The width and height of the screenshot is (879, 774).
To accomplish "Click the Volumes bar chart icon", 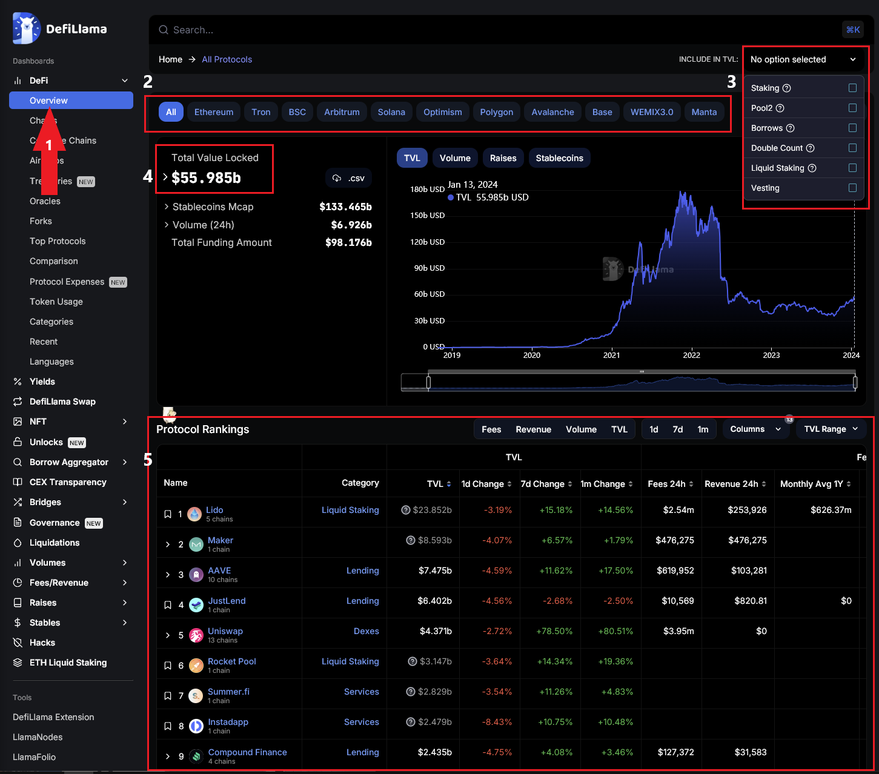I will point(18,563).
